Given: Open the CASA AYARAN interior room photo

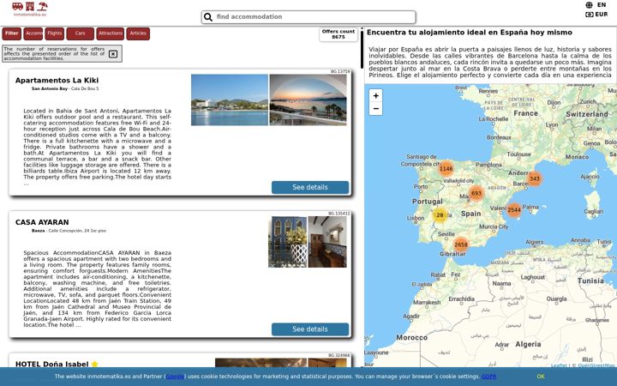Looking at the screenshot, I should tap(327, 242).
